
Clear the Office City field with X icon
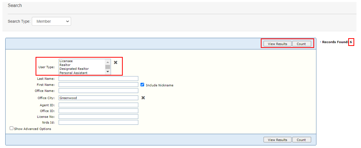[143, 98]
